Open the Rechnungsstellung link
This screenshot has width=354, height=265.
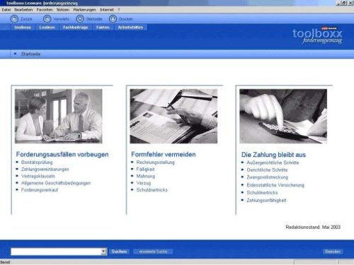pos(156,163)
